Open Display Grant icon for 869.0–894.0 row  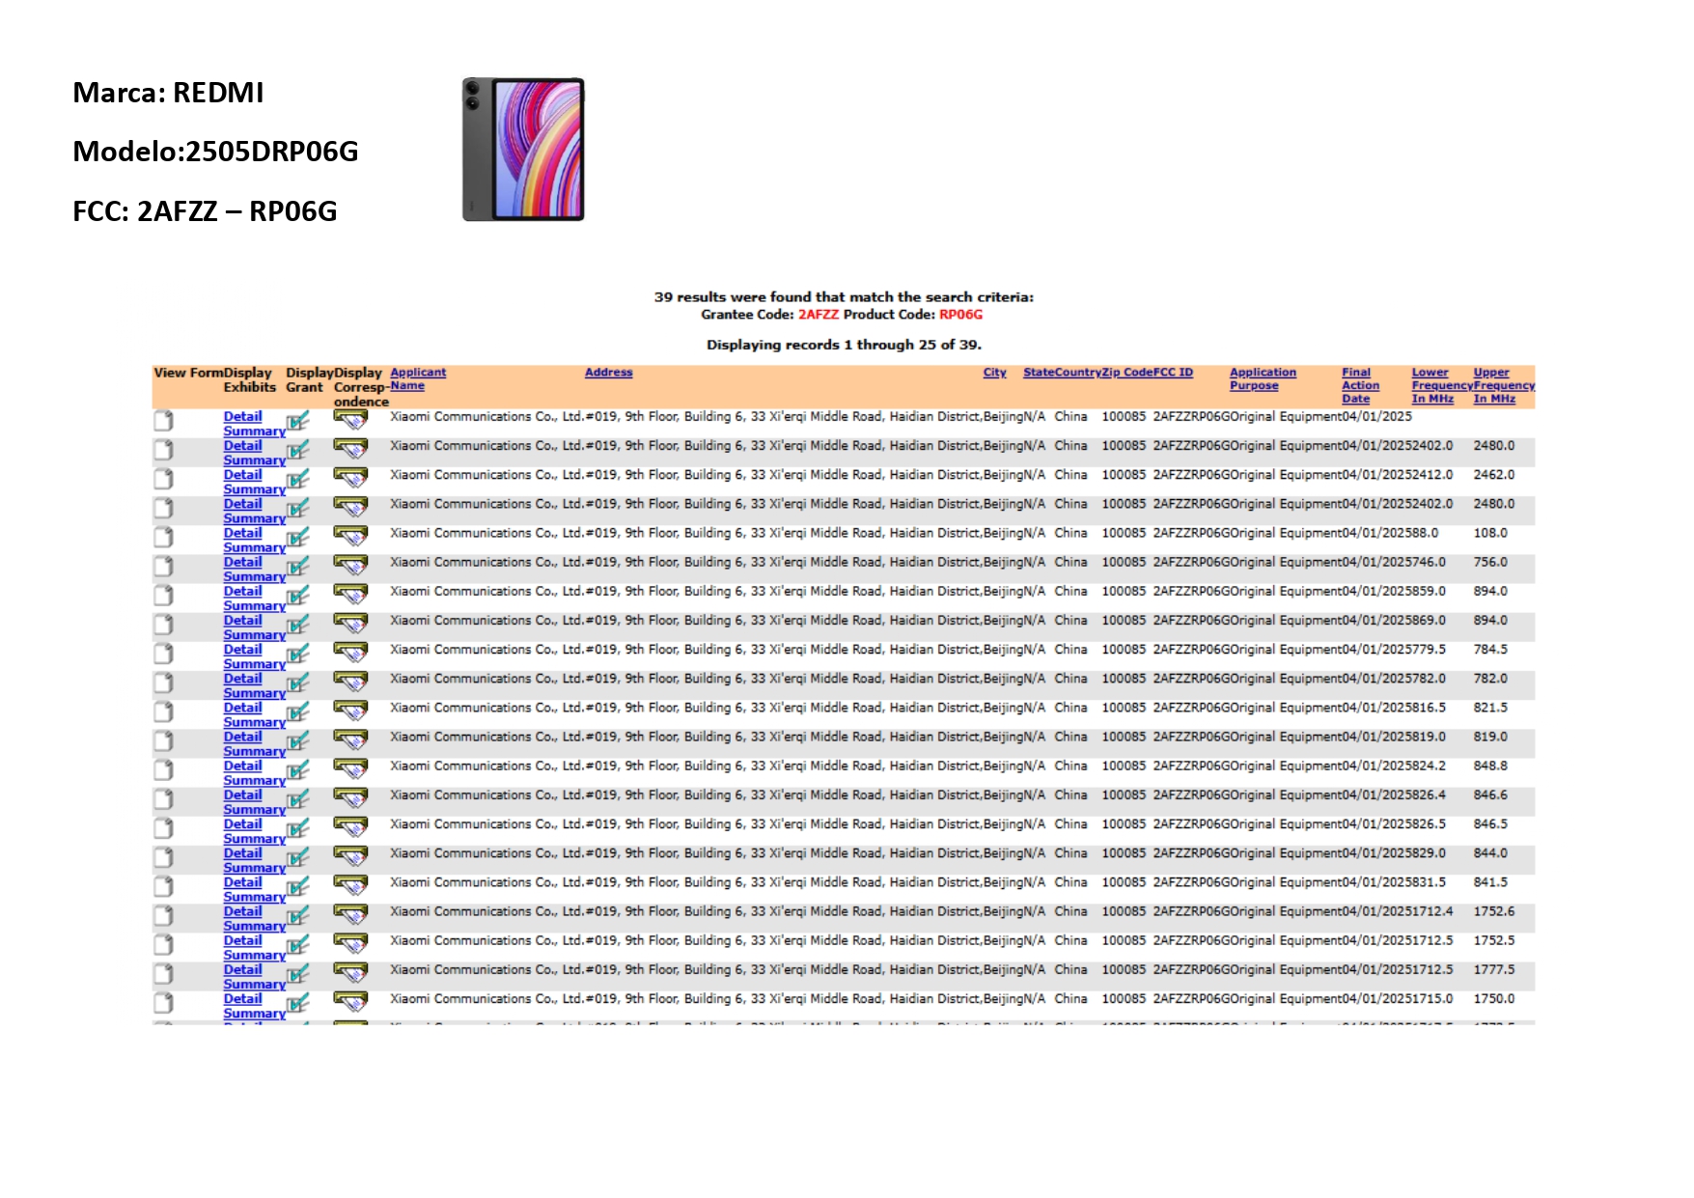298,626
